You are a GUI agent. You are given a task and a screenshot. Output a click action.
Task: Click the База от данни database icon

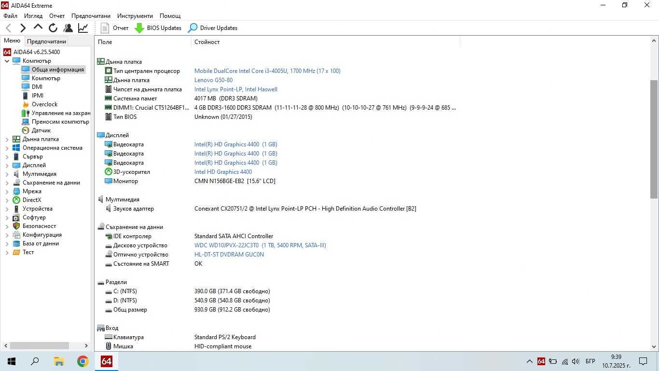16,243
